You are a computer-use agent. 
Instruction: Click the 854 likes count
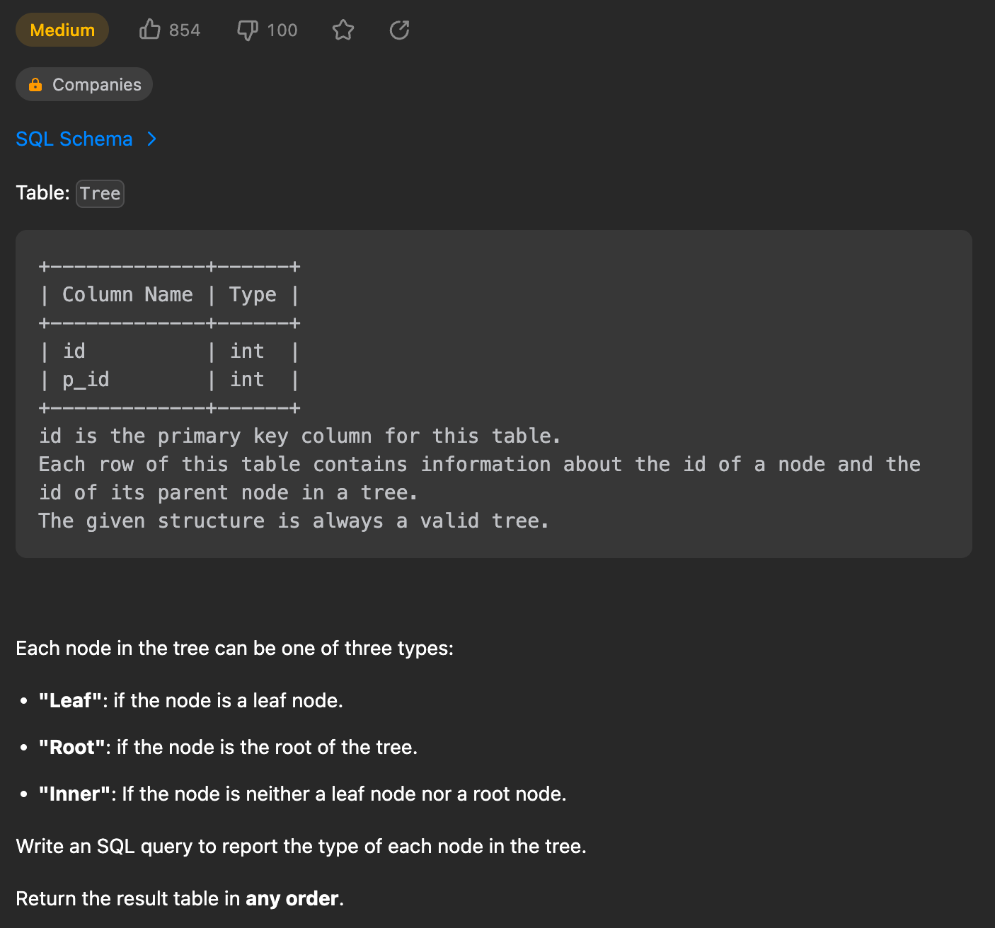pos(185,30)
